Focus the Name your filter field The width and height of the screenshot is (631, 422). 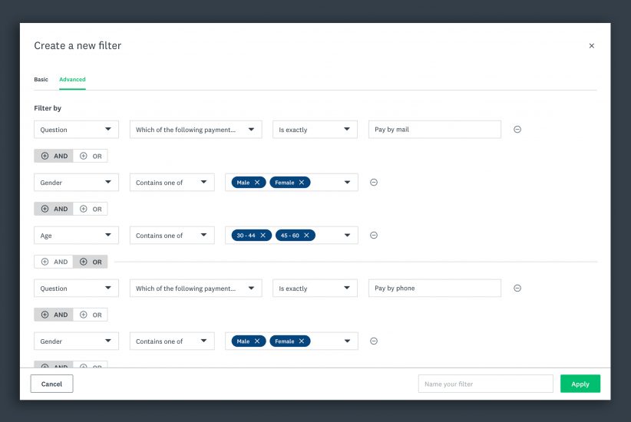point(485,384)
